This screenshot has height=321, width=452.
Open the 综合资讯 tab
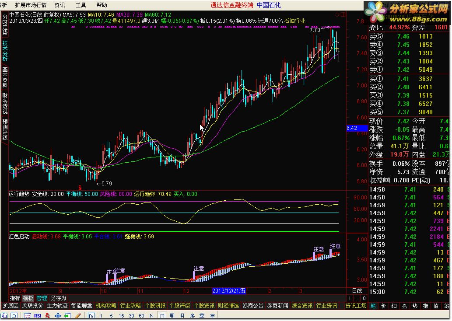302,305
